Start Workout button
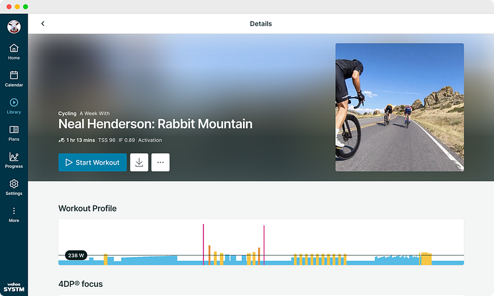Viewport: 494px width, 296px height. 93,163
